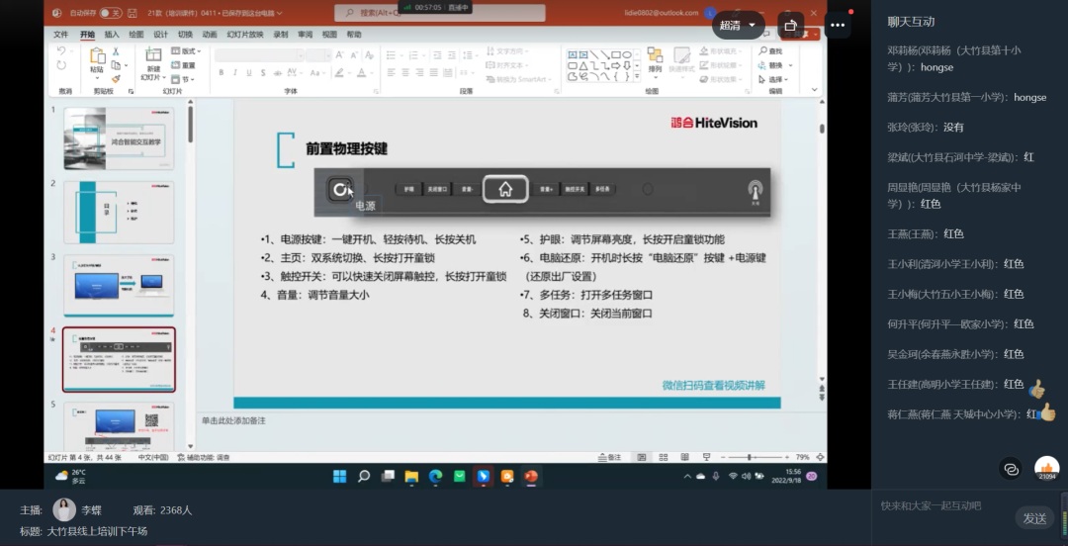Switch to the Insert (插入) tab
The image size is (1068, 546).
tap(112, 35)
